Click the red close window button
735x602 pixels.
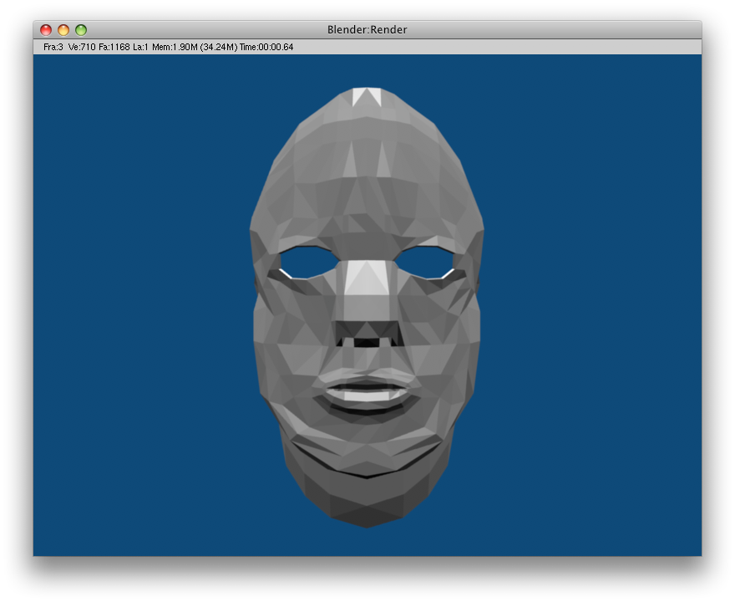[x=46, y=30]
